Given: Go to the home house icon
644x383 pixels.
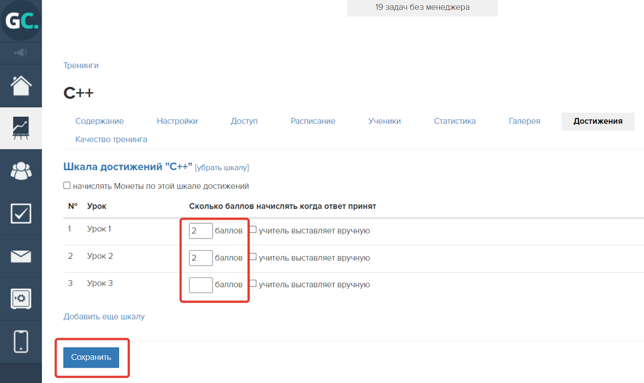Looking at the screenshot, I should point(21,85).
